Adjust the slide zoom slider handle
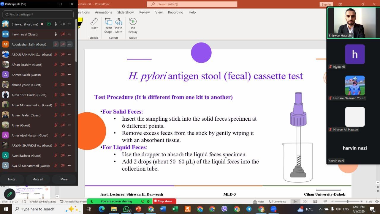This screenshot has width=380, height=214. (348, 202)
